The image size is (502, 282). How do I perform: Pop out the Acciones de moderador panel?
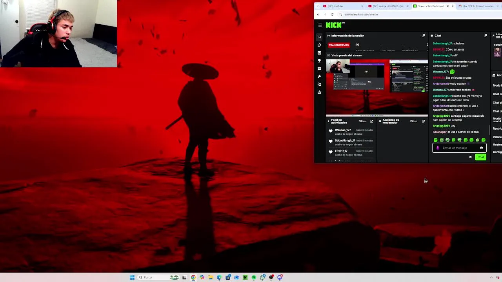click(423, 121)
